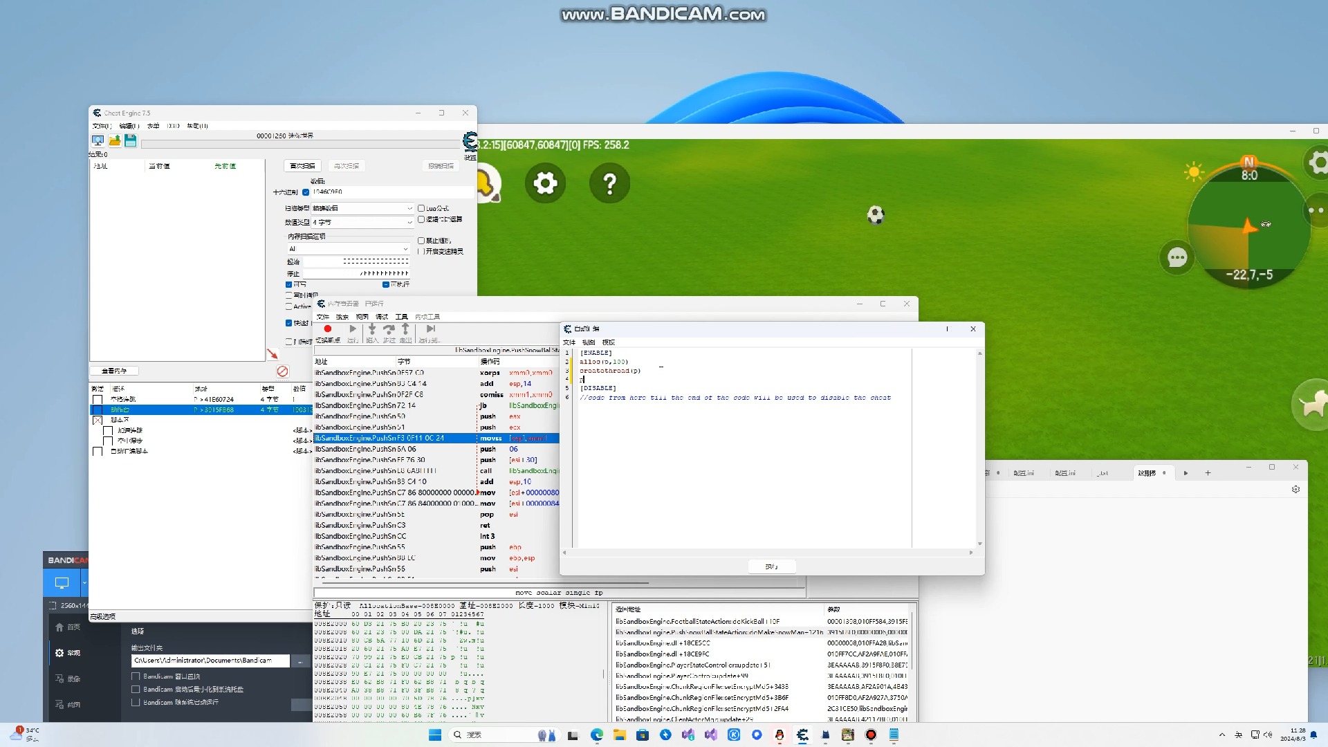Open the File menu in auto assemble window
The width and height of the screenshot is (1328, 747).
pyautogui.click(x=569, y=342)
